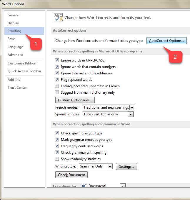Switch to the Advanced options category

pos(16,55)
